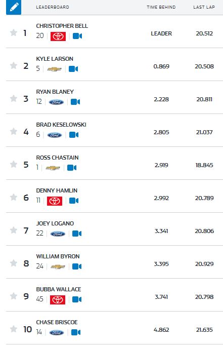Open Denny Hamlin driver name
The width and height of the screenshot is (223, 346).
[57, 190]
